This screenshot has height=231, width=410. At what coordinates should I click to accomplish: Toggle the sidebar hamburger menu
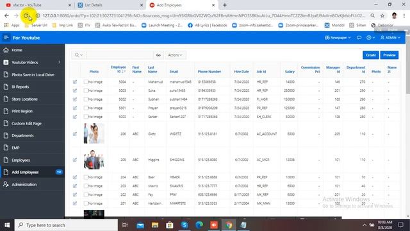pyautogui.click(x=6, y=38)
